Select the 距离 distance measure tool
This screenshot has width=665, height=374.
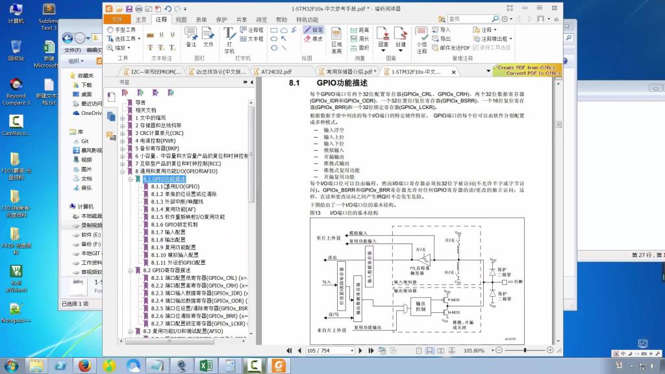[359, 30]
